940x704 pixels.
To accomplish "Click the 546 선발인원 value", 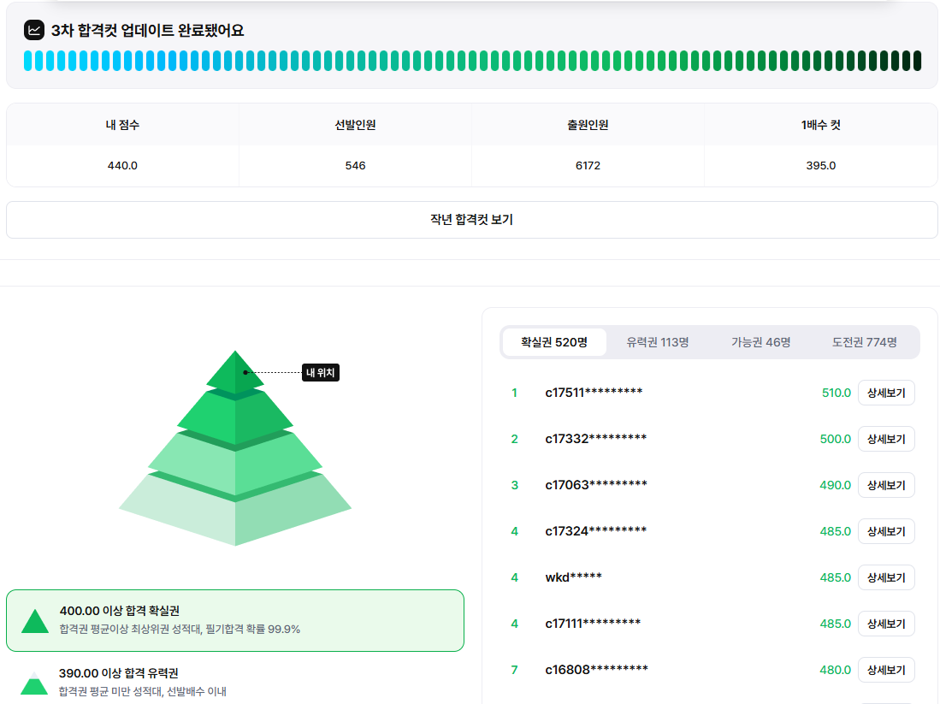I will (355, 165).
